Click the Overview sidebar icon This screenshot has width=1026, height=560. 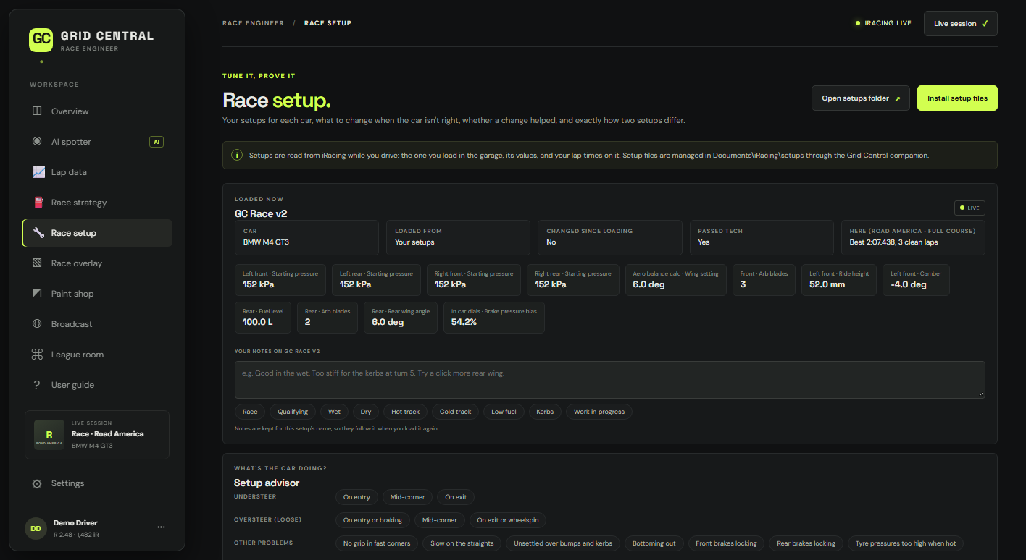pyautogui.click(x=37, y=111)
